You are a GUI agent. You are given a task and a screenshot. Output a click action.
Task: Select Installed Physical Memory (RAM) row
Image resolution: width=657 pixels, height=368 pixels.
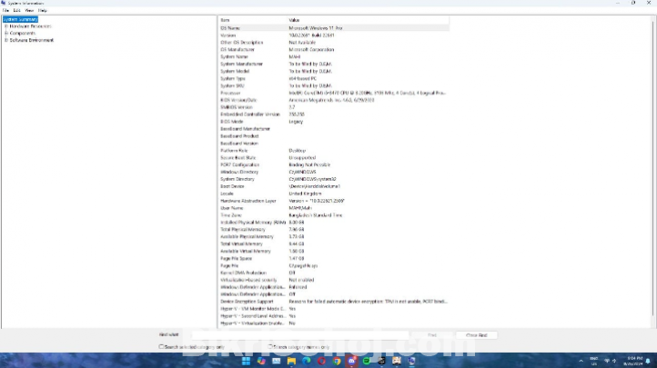334,223
